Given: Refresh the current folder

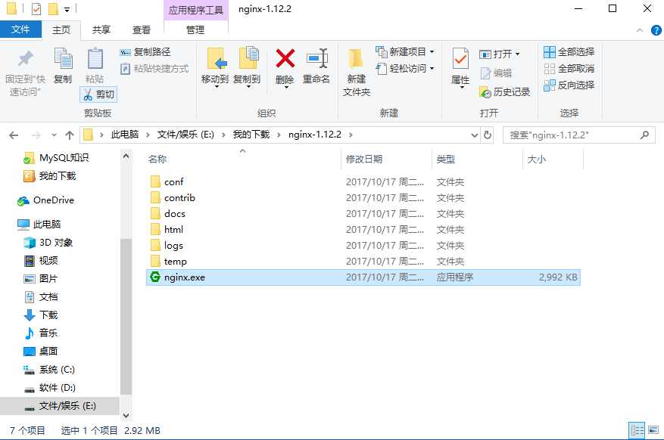Looking at the screenshot, I should coord(488,135).
